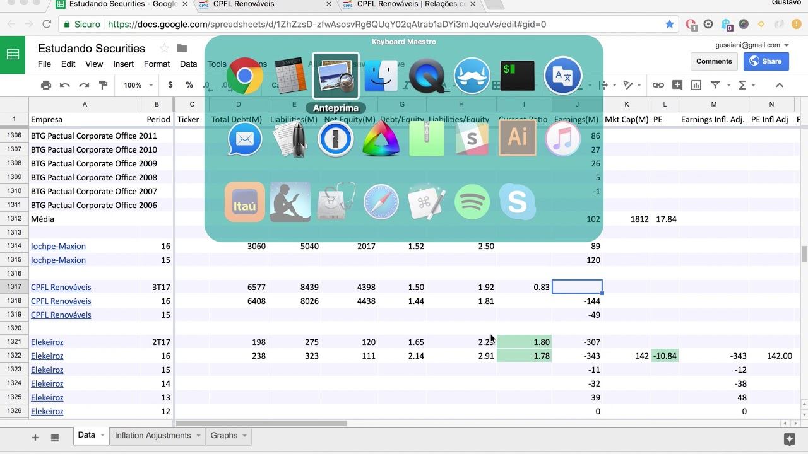Add a new sheet with plus button
Screen dimensions: 808x454
click(x=35, y=438)
